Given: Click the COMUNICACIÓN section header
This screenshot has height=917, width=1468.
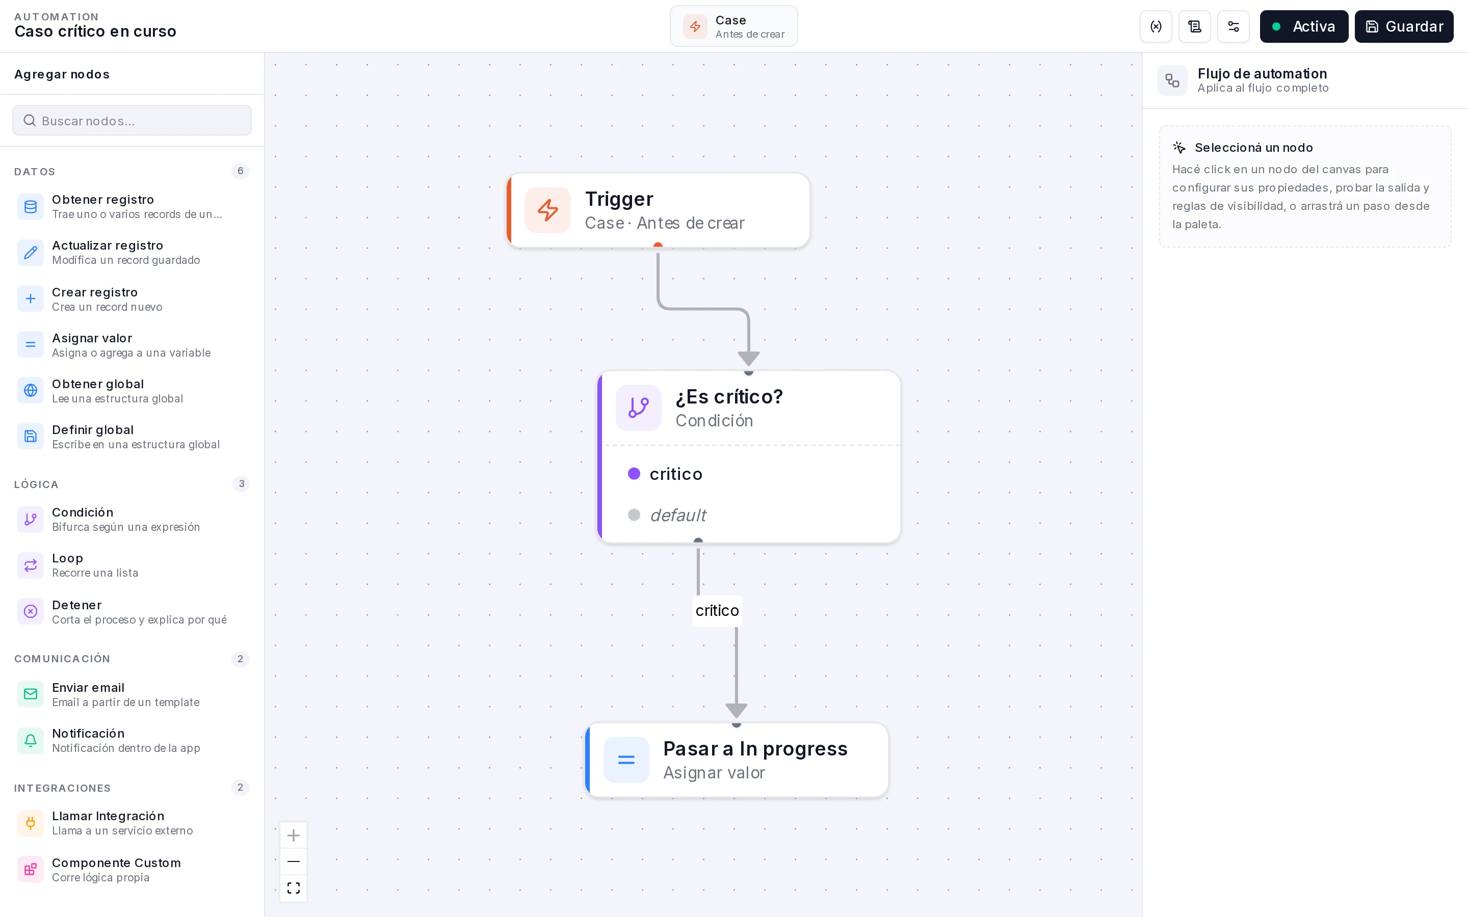Looking at the screenshot, I should (x=63, y=659).
